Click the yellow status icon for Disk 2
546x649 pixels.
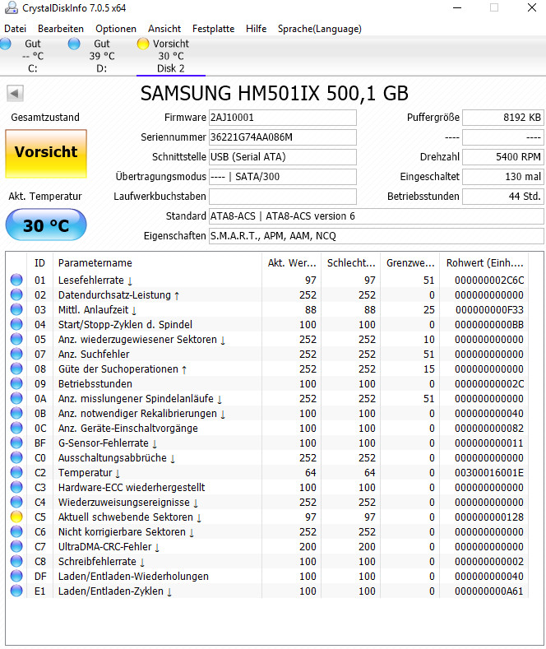coord(143,44)
